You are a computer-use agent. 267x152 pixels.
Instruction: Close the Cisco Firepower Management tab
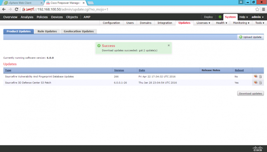pyautogui.click(x=83, y=3)
